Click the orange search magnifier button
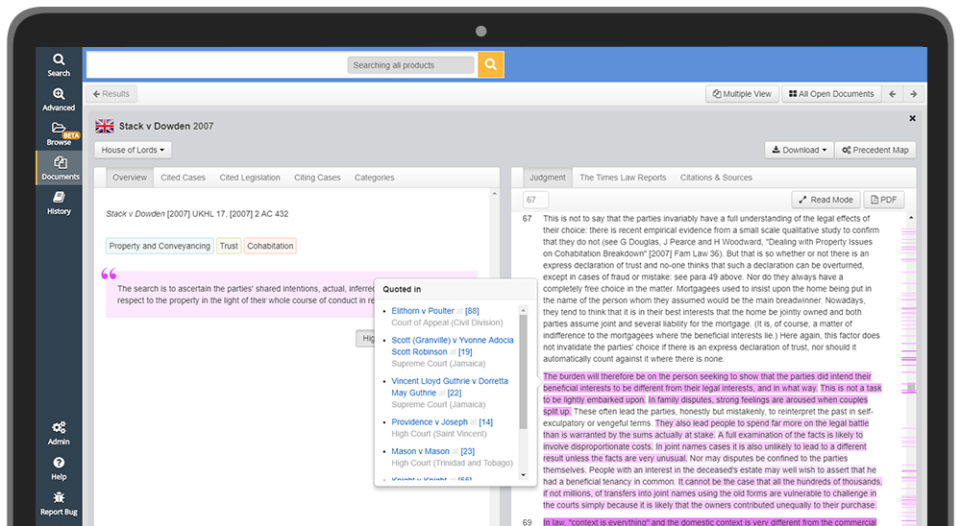Image resolution: width=961 pixels, height=526 pixels. [490, 64]
